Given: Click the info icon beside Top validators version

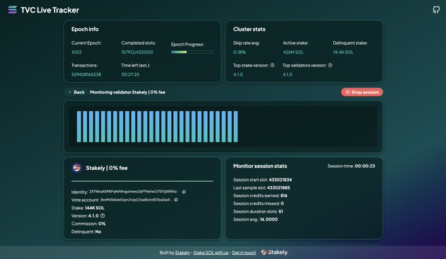Looking at the screenshot, I should tap(330, 66).
